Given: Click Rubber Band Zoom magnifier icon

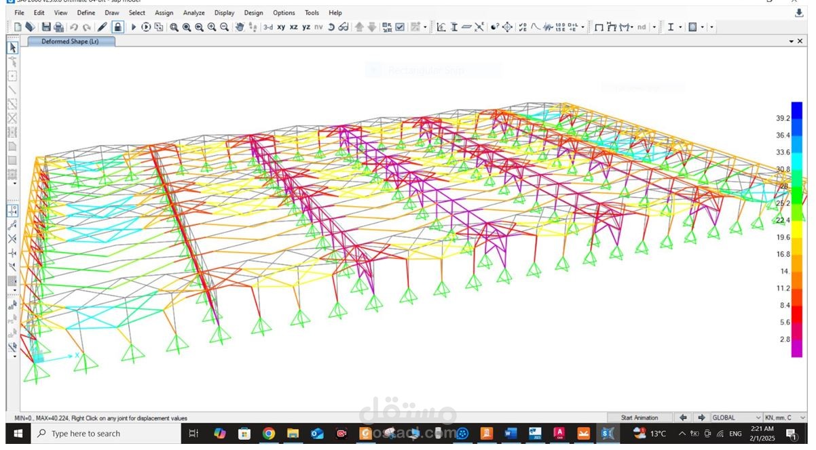Looking at the screenshot, I should (x=174, y=27).
